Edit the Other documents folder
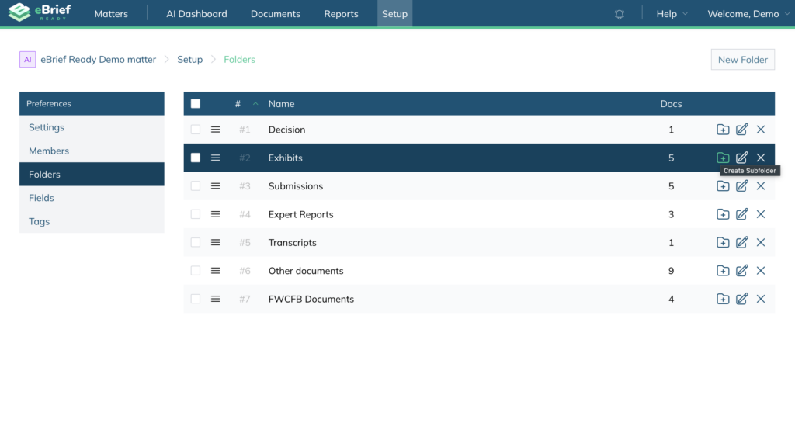 741,271
